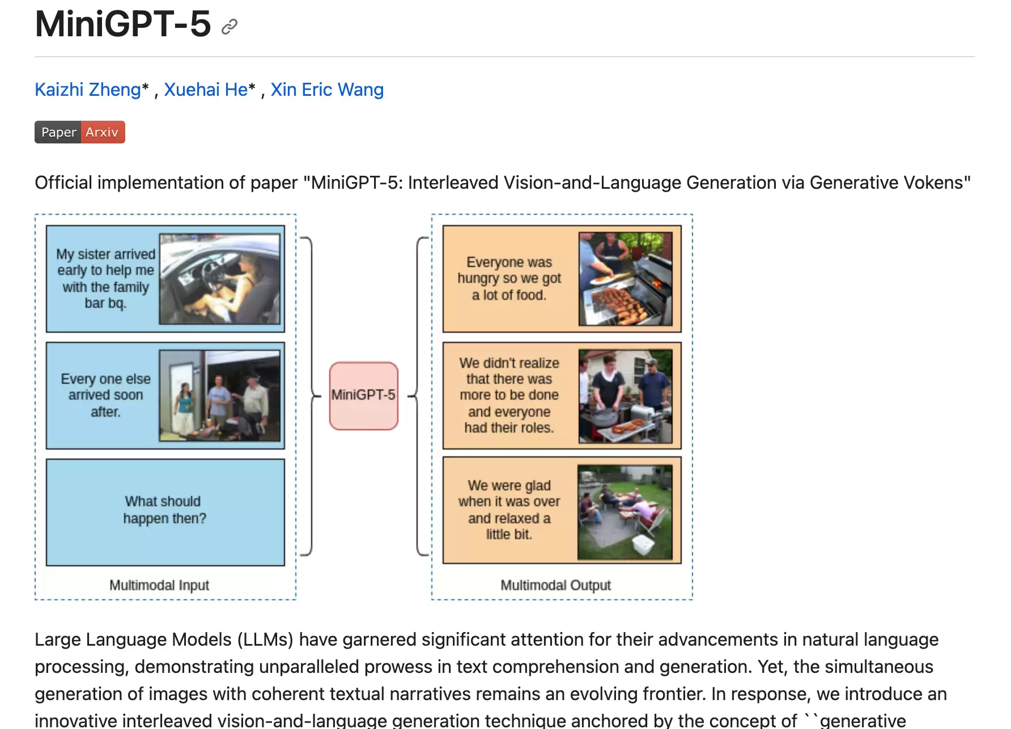Click the 'Official implementation of paper' description line
1011x729 pixels.
pos(503,183)
